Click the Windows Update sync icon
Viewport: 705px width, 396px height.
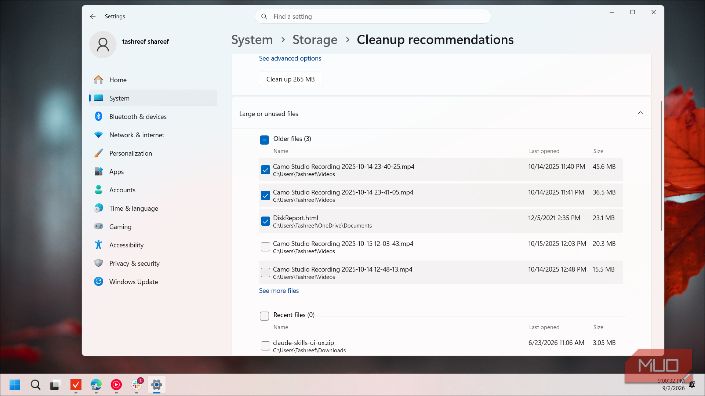[x=98, y=281]
